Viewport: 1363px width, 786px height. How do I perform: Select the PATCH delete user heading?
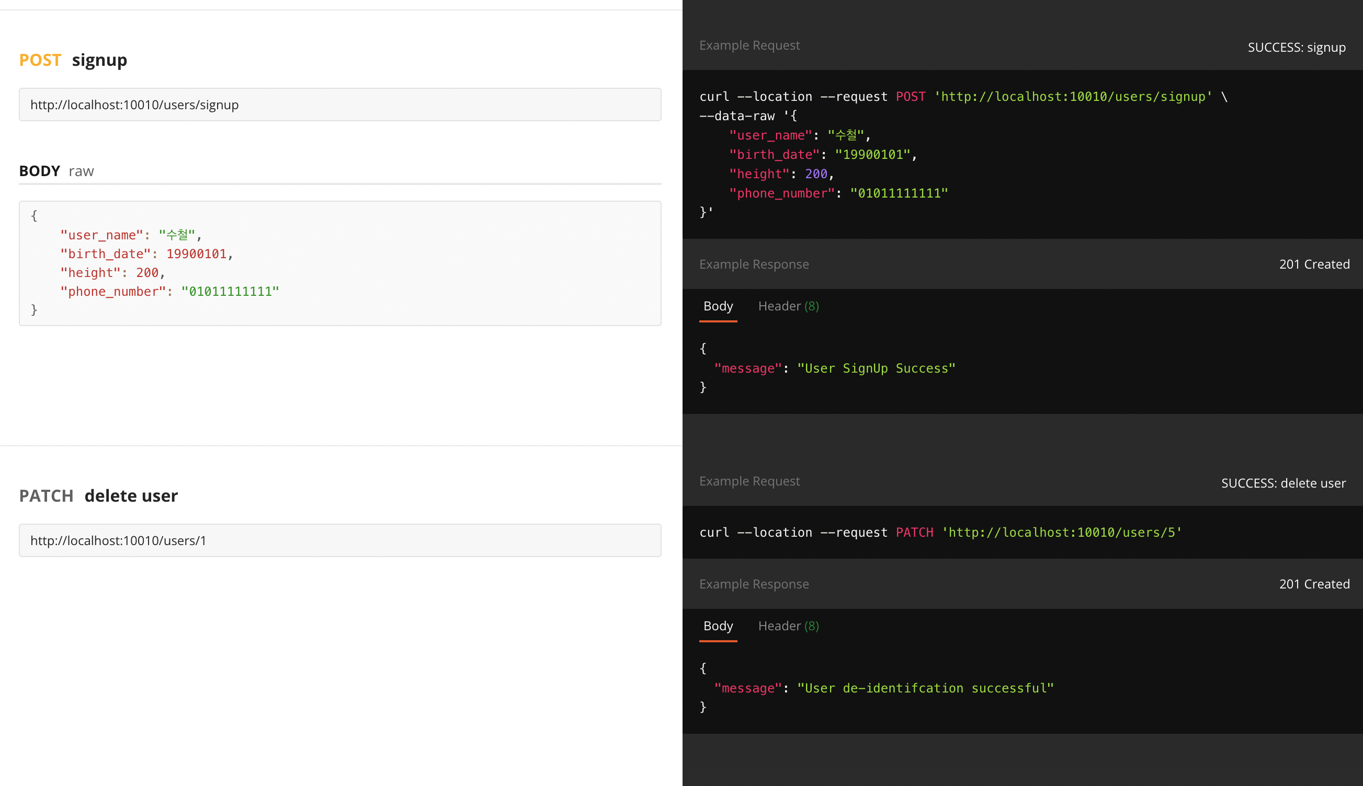[99, 495]
